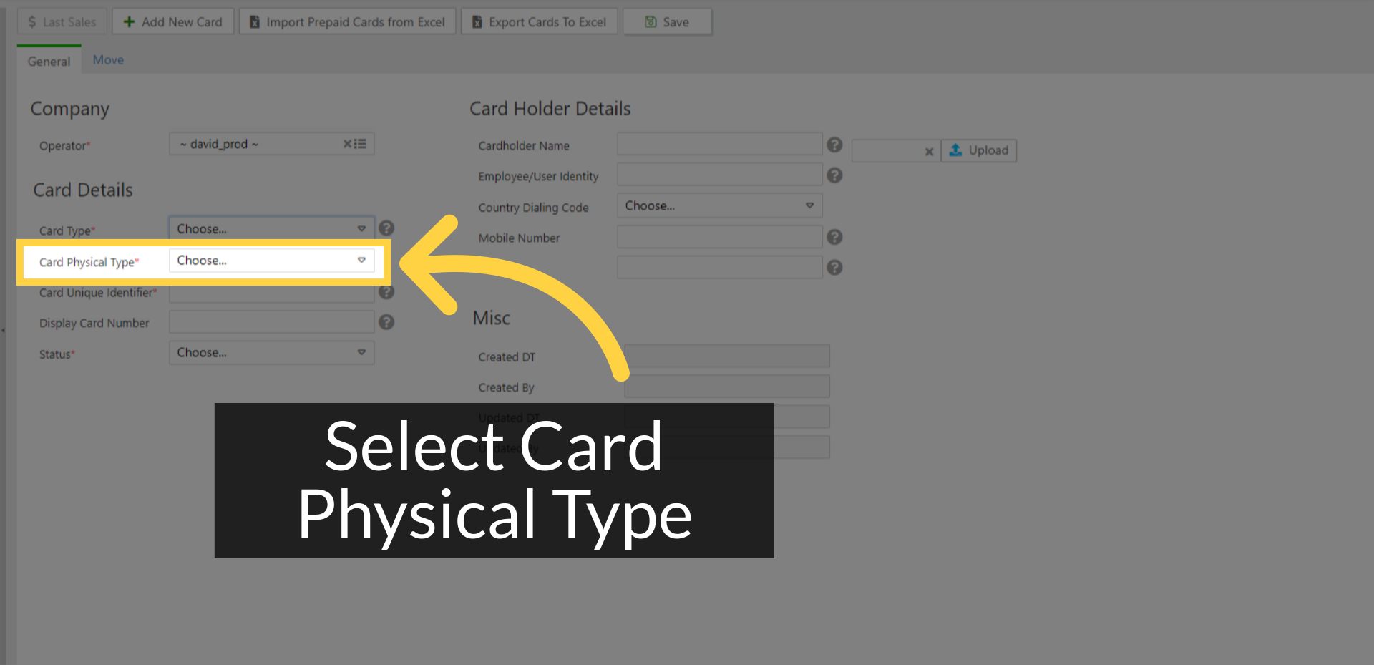The height and width of the screenshot is (665, 1374).
Task: Clear the Operator field with X icon
Action: (347, 144)
